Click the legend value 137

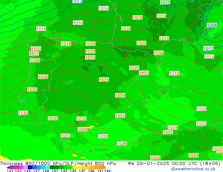click(x=82, y=171)
